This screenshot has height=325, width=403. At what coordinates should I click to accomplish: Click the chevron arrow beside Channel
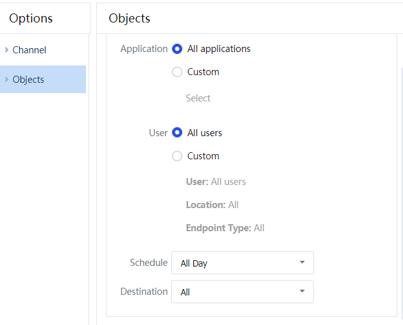point(6,50)
